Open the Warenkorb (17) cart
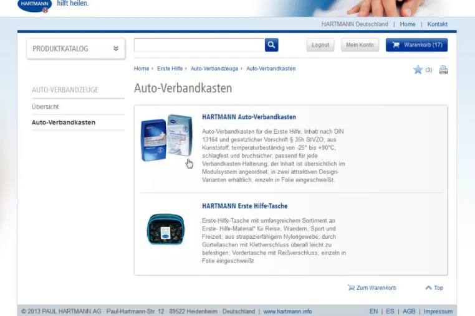475x316 pixels. pos(416,45)
